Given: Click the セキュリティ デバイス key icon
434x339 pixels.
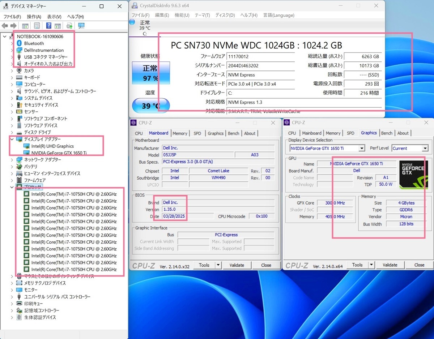Looking at the screenshot, I should tap(19, 105).
